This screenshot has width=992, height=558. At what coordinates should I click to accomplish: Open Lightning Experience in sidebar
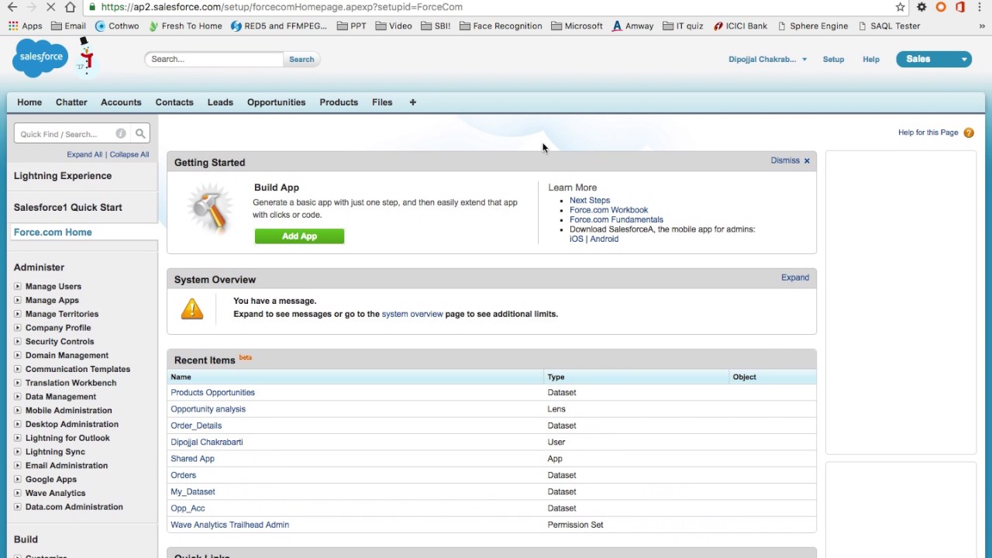coord(63,176)
